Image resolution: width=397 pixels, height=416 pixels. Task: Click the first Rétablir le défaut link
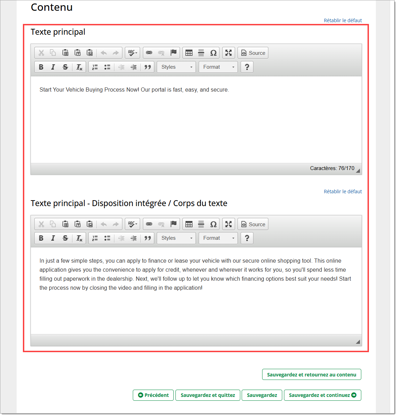(x=343, y=20)
